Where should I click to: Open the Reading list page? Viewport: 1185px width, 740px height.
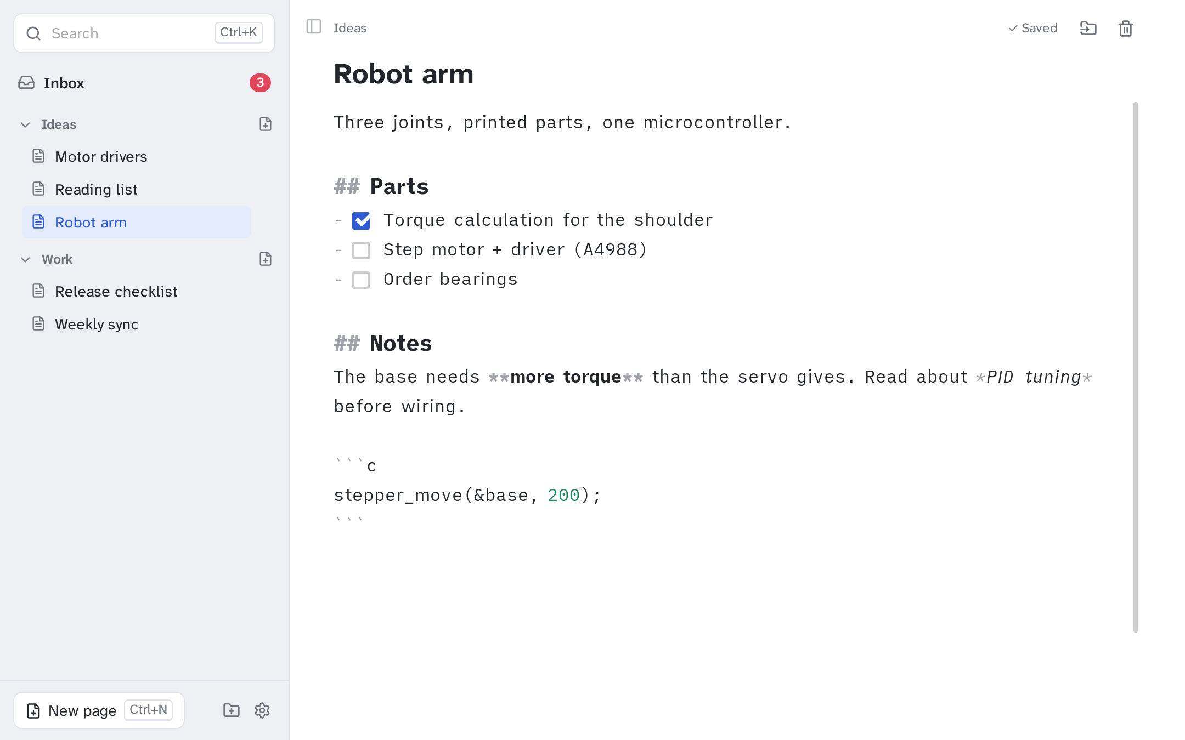137,189
